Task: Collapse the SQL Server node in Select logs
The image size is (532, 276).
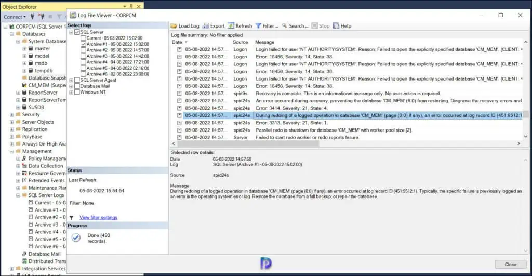Action: tap(71, 32)
